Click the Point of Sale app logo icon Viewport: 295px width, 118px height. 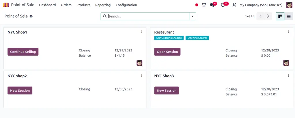6,5
